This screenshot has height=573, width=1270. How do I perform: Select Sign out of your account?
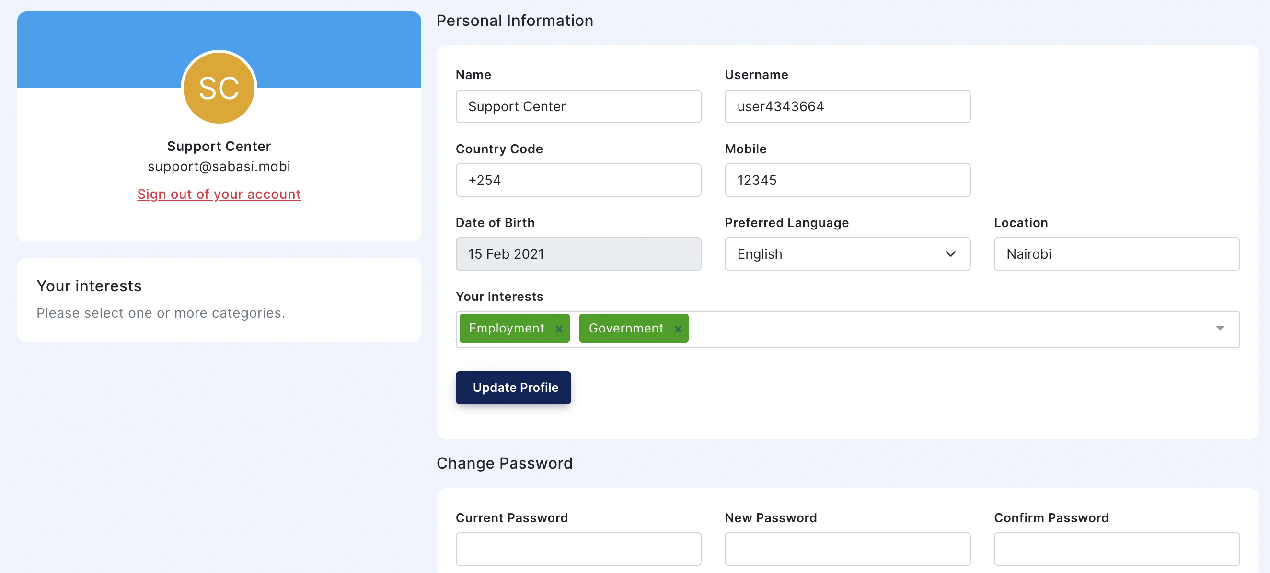[219, 194]
